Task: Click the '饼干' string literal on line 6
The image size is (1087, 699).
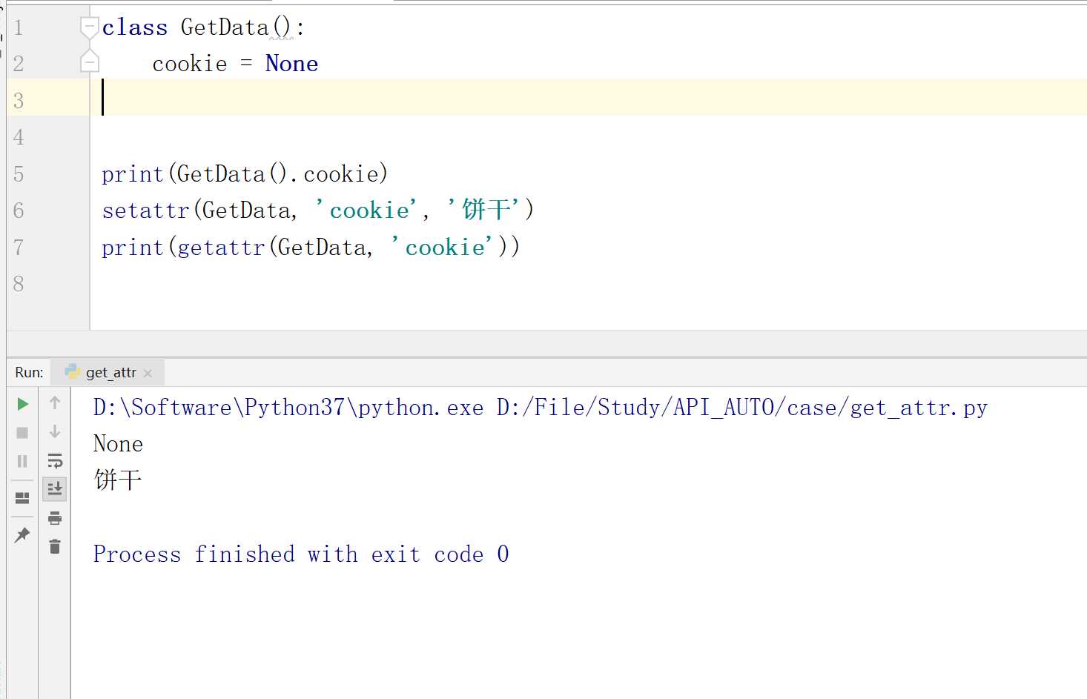Action: coord(486,210)
